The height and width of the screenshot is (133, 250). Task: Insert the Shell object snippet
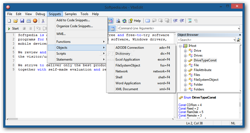coord(141,77)
